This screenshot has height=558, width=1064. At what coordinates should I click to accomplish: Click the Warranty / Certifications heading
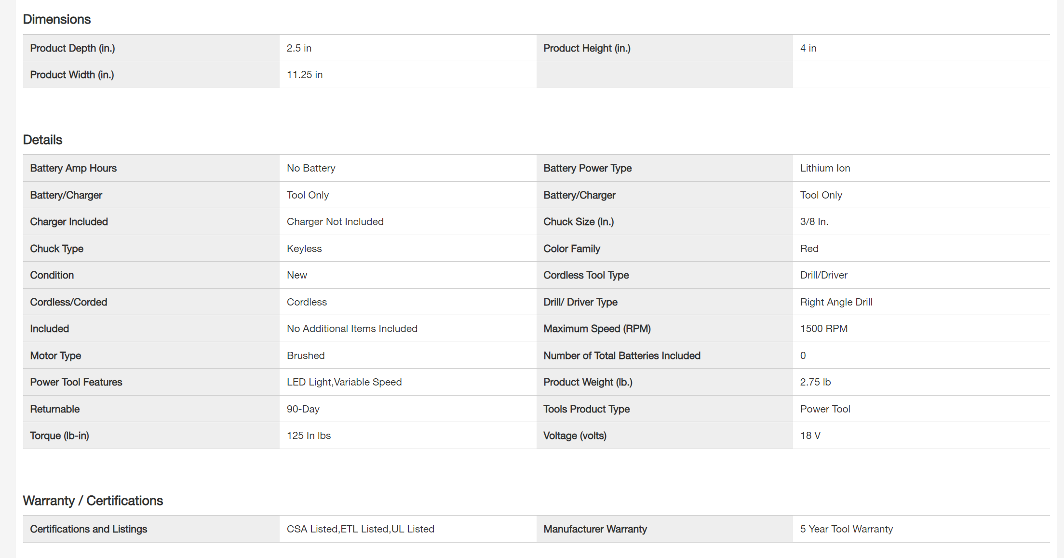[93, 501]
